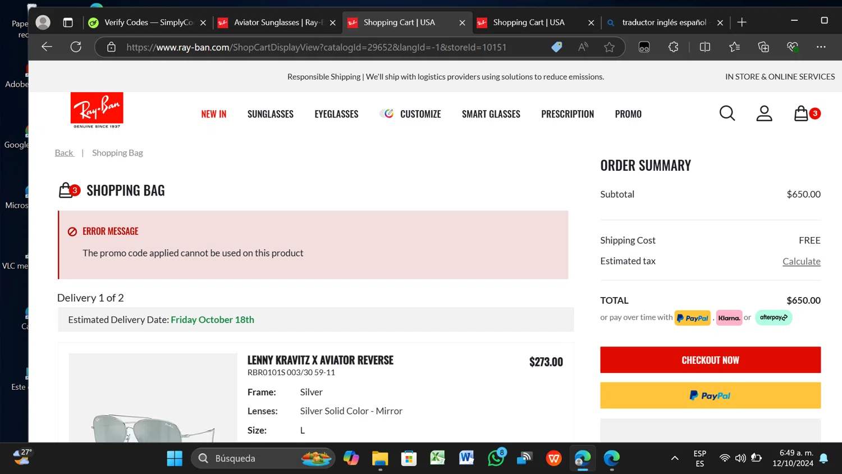Open Lenny Kravitz Aviator Reverse product image

point(153,398)
